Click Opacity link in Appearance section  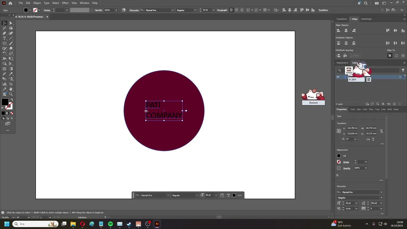coord(347,168)
